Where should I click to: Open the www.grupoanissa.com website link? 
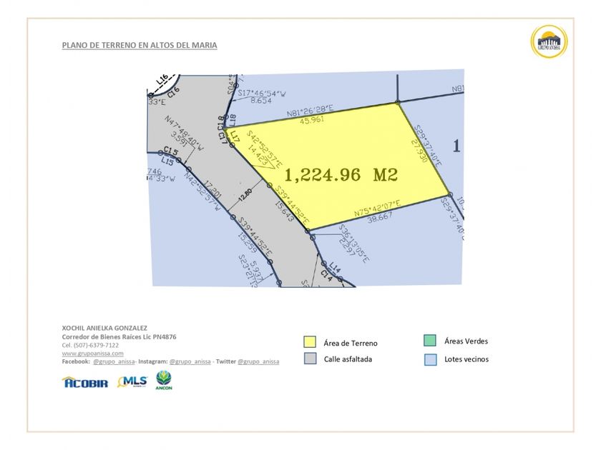pos(93,353)
